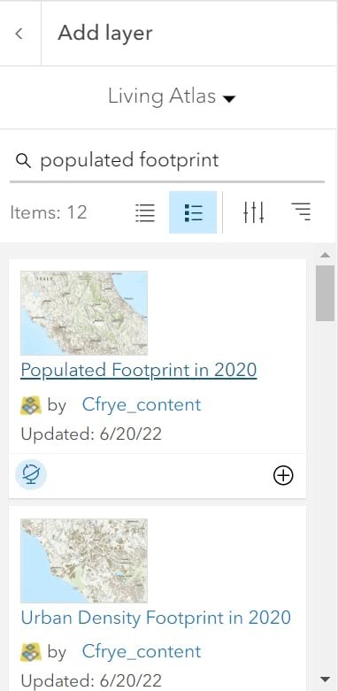
Task: Select the detailed list view icon
Action: (193, 212)
